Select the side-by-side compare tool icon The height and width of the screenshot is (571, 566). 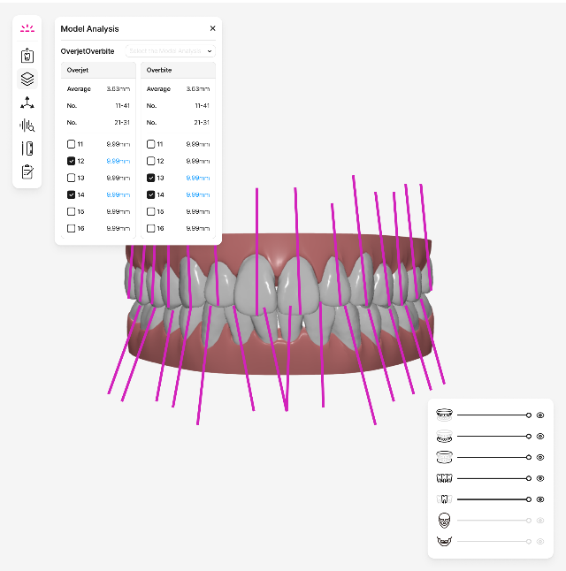(27, 148)
